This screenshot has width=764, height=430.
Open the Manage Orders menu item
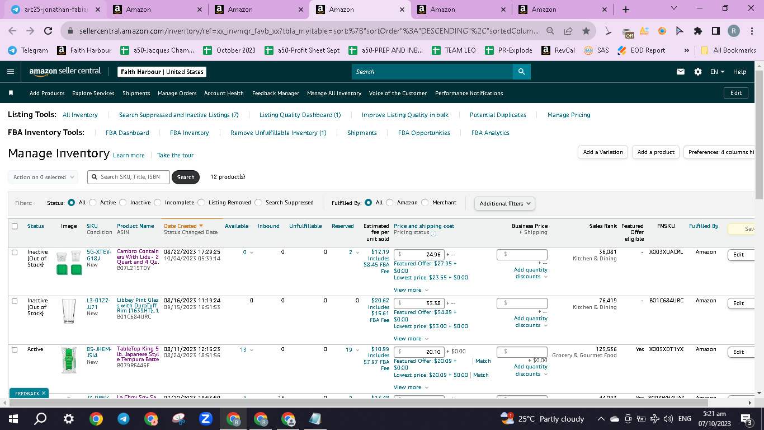(177, 93)
